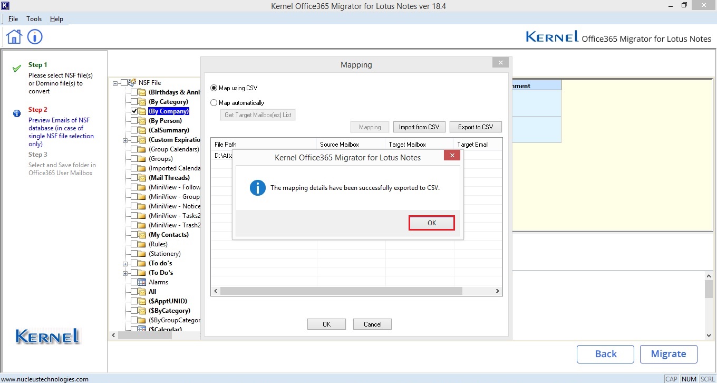Check the NSF File root checkbox

click(x=124, y=83)
